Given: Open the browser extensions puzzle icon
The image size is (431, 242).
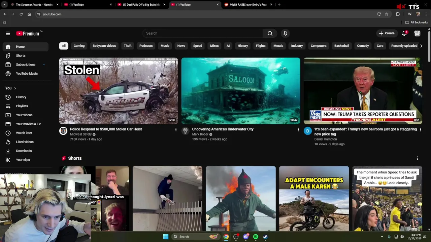Looking at the screenshot, I should [398, 14].
